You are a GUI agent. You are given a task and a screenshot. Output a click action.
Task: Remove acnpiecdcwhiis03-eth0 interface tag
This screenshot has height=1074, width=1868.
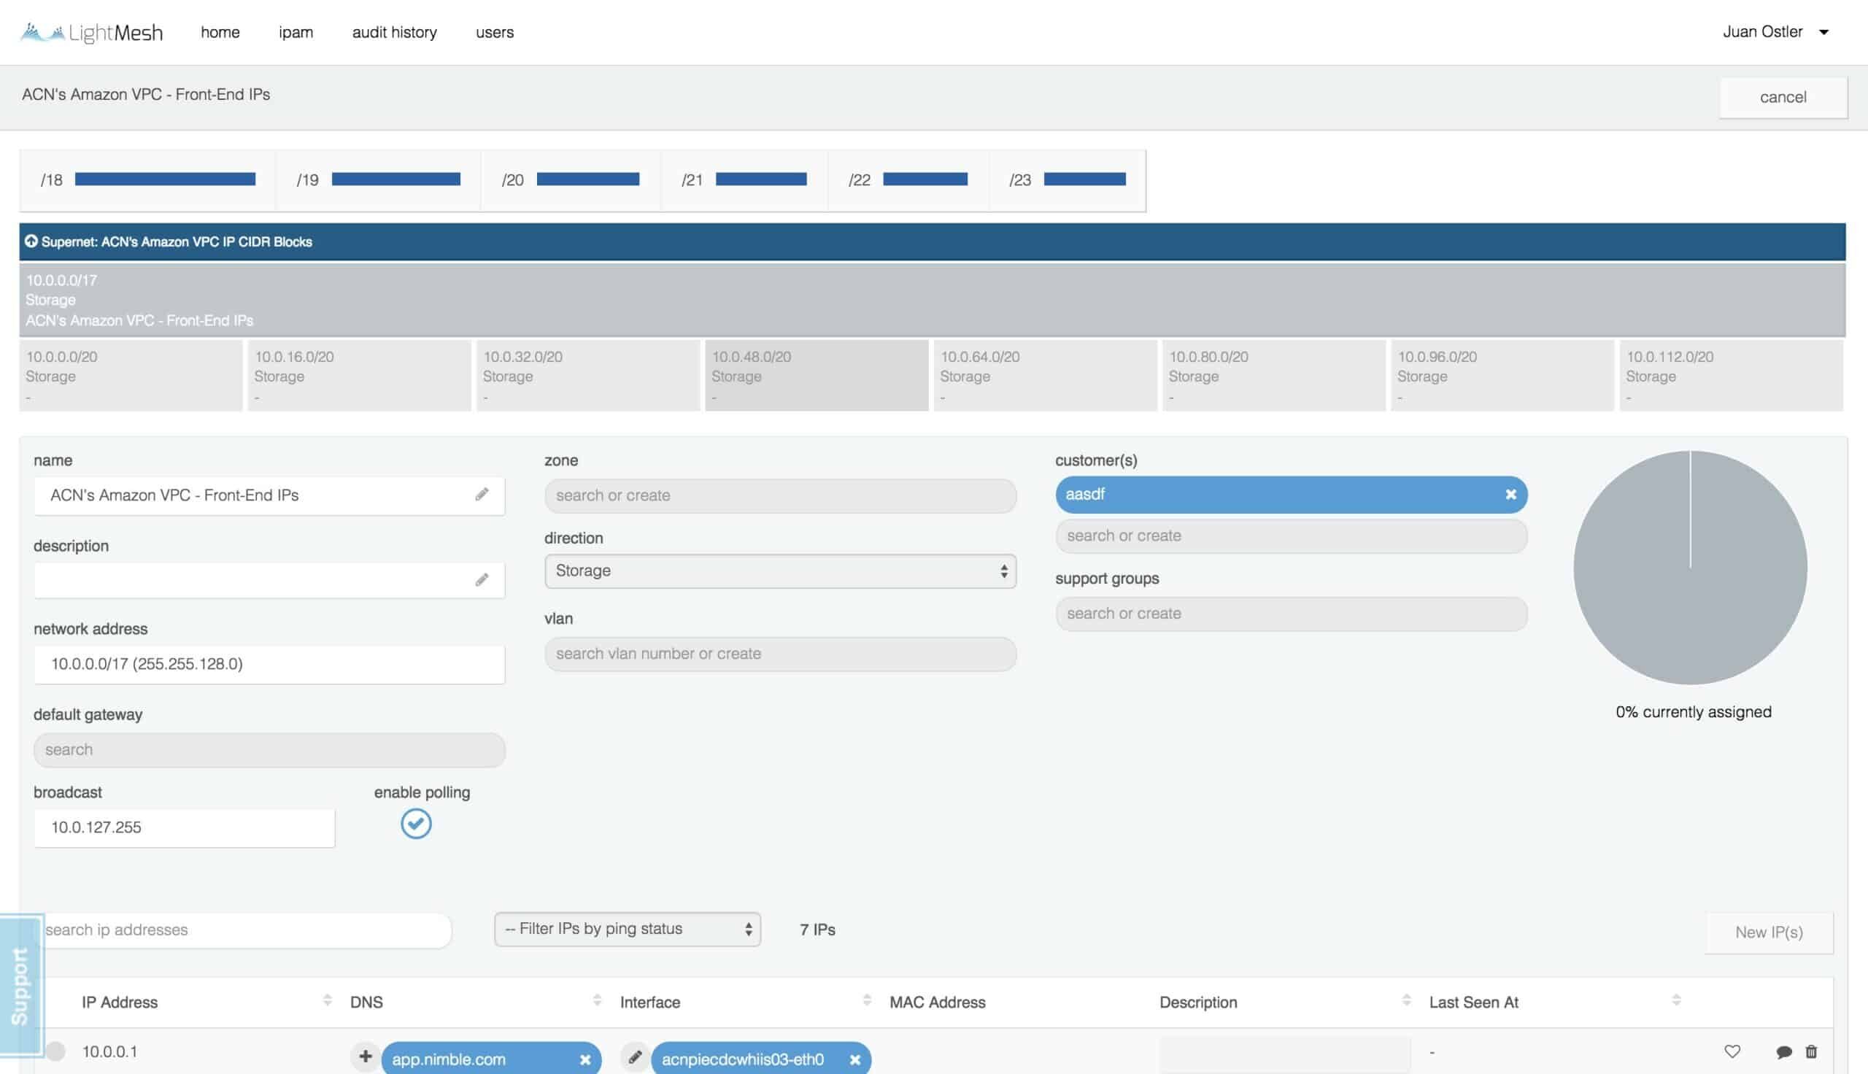pyautogui.click(x=854, y=1060)
